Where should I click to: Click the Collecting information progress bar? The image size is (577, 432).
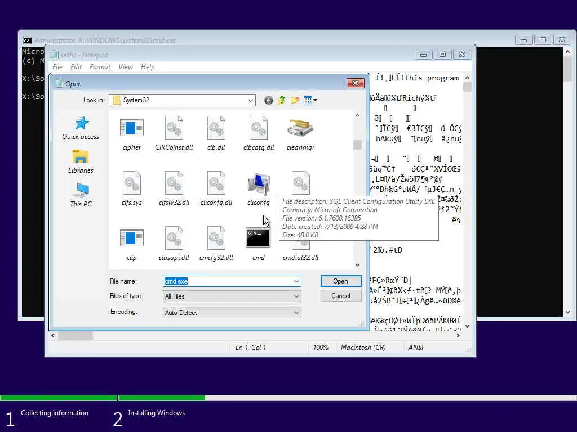tap(59, 398)
